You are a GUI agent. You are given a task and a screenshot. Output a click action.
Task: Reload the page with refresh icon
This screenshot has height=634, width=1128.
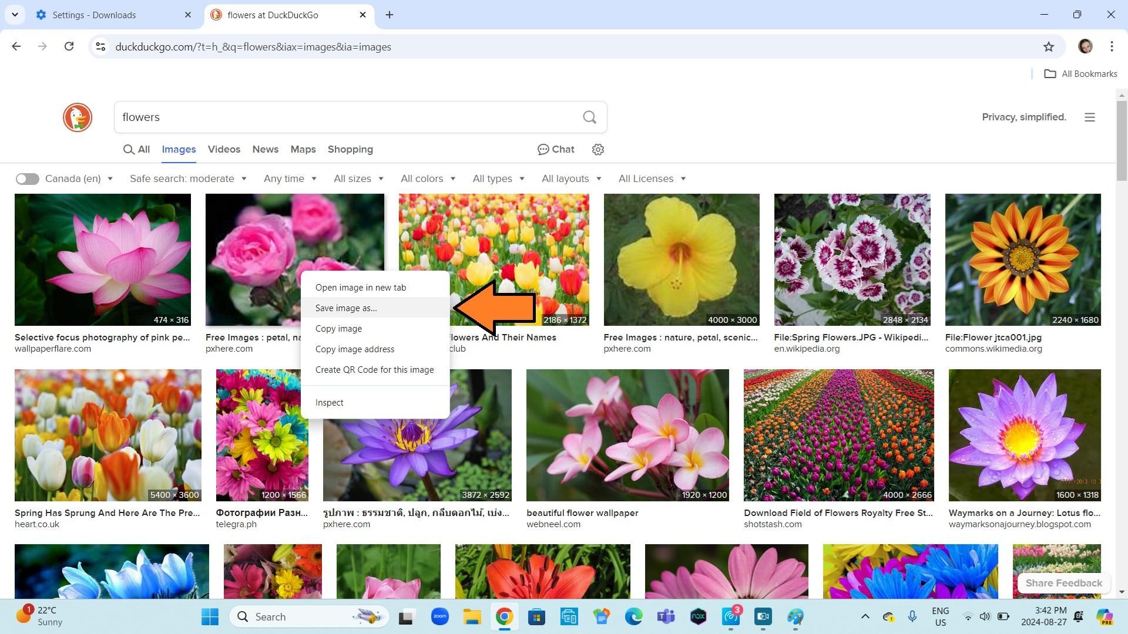[x=69, y=46]
